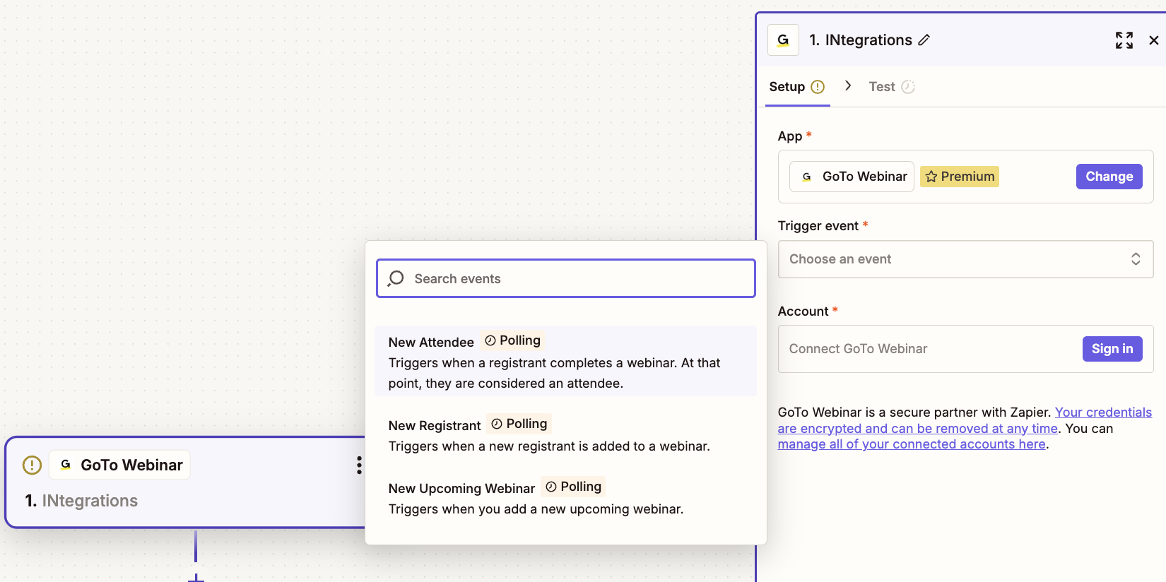Click the GoTo Webinar chip on step card
Screen dimensions: 1166x582
(120, 465)
